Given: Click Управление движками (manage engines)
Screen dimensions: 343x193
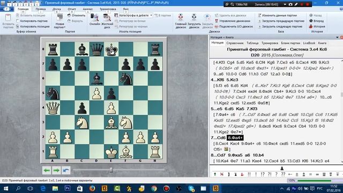Looking at the screenshot, I should [x=232, y=21].
